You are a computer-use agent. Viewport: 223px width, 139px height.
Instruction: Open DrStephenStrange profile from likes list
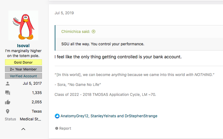[141, 116]
